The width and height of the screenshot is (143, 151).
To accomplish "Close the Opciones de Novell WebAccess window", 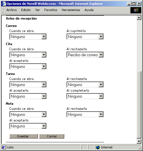I will pyautogui.click(x=139, y=4).
